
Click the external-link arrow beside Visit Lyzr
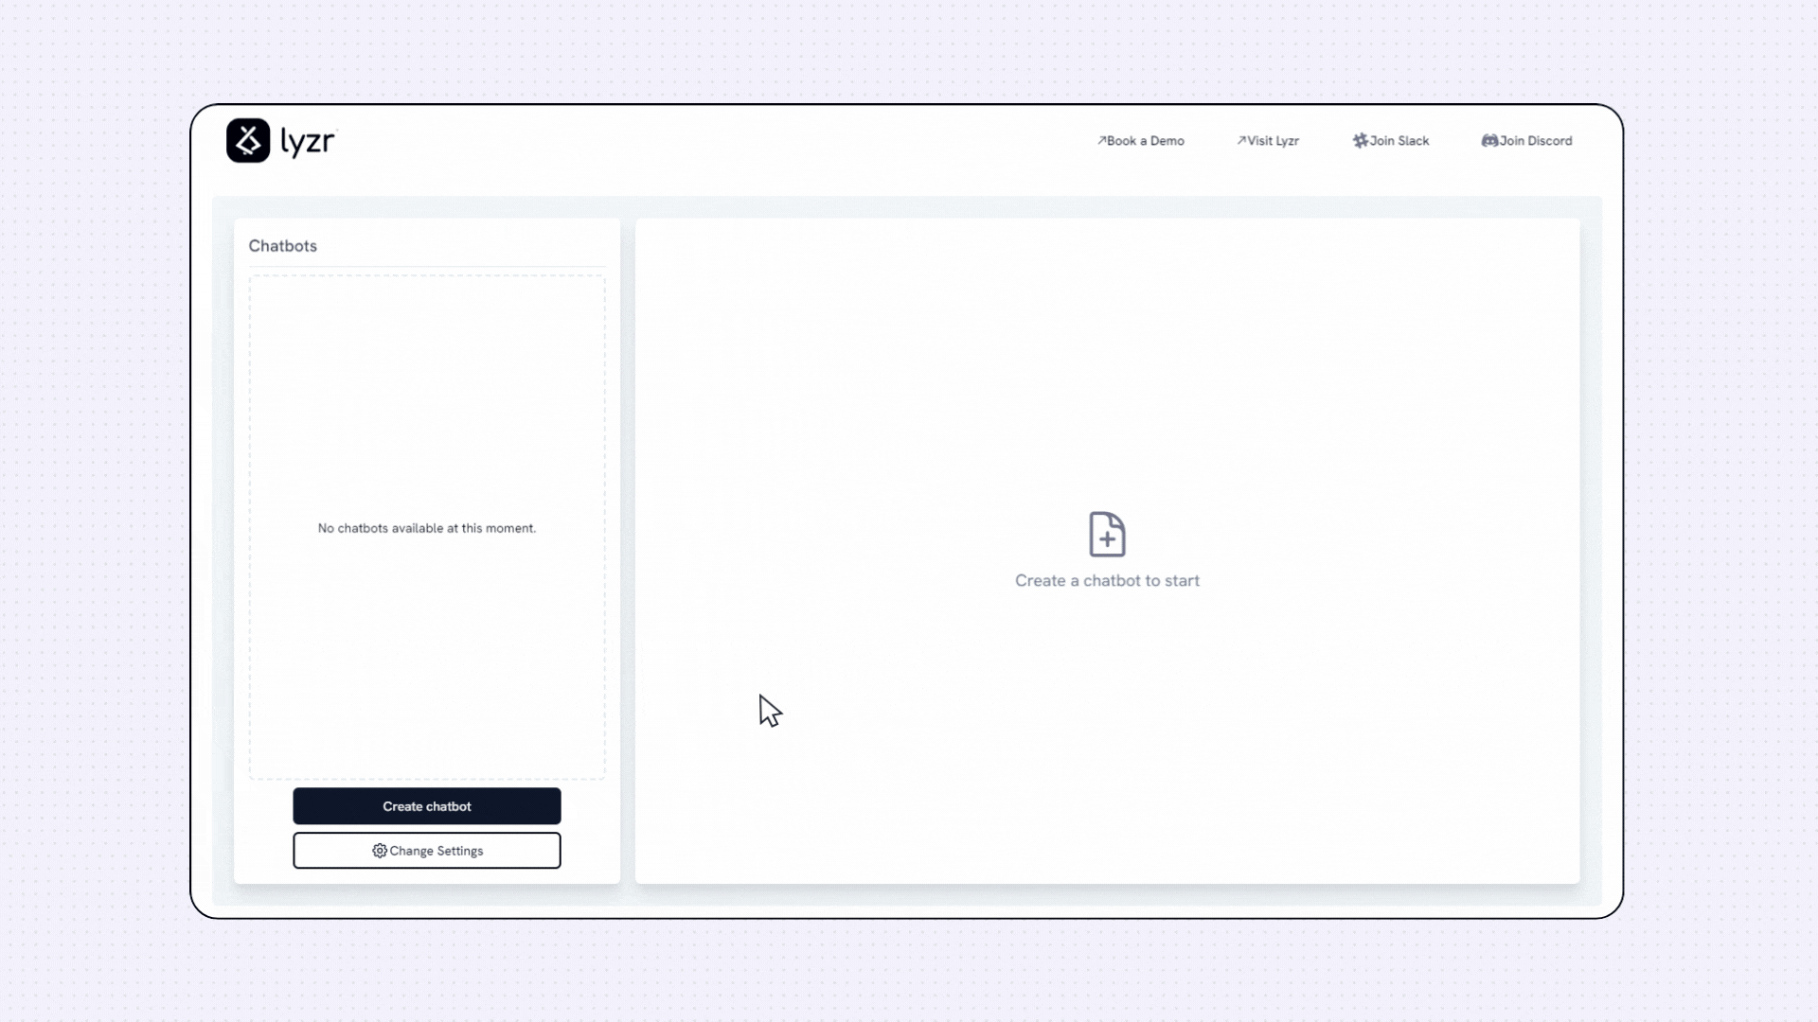tap(1242, 140)
